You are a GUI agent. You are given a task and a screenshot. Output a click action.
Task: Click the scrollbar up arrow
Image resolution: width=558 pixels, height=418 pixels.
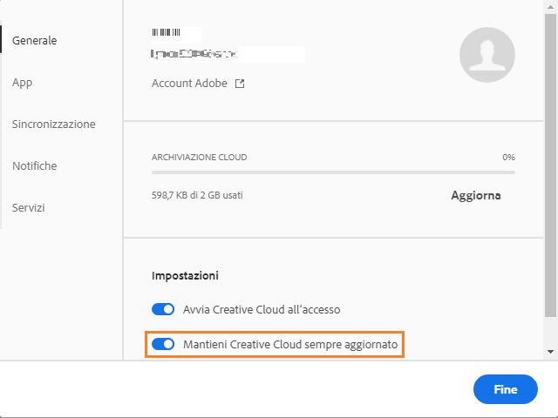(x=550, y=7)
